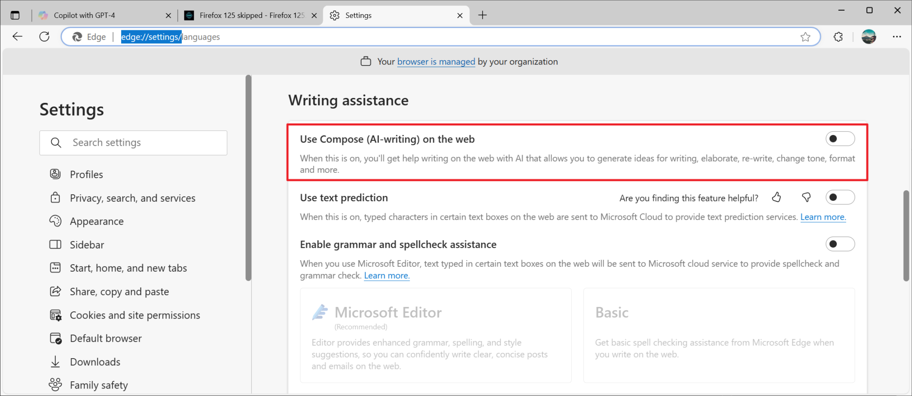Click the thumbs down feedback icon

[806, 197]
